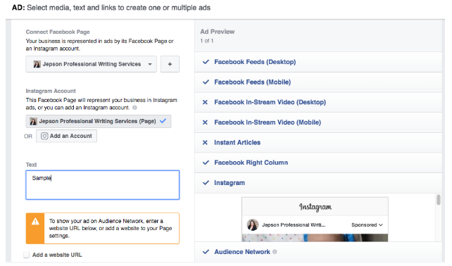Click the info icon beside Instagram account text

click(134, 108)
